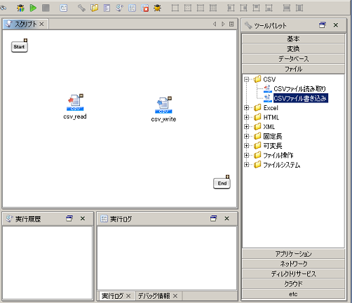Click the wrench tool icon in toolbar
Image resolution: width=352 pixels, height=303 pixels.
81,8
